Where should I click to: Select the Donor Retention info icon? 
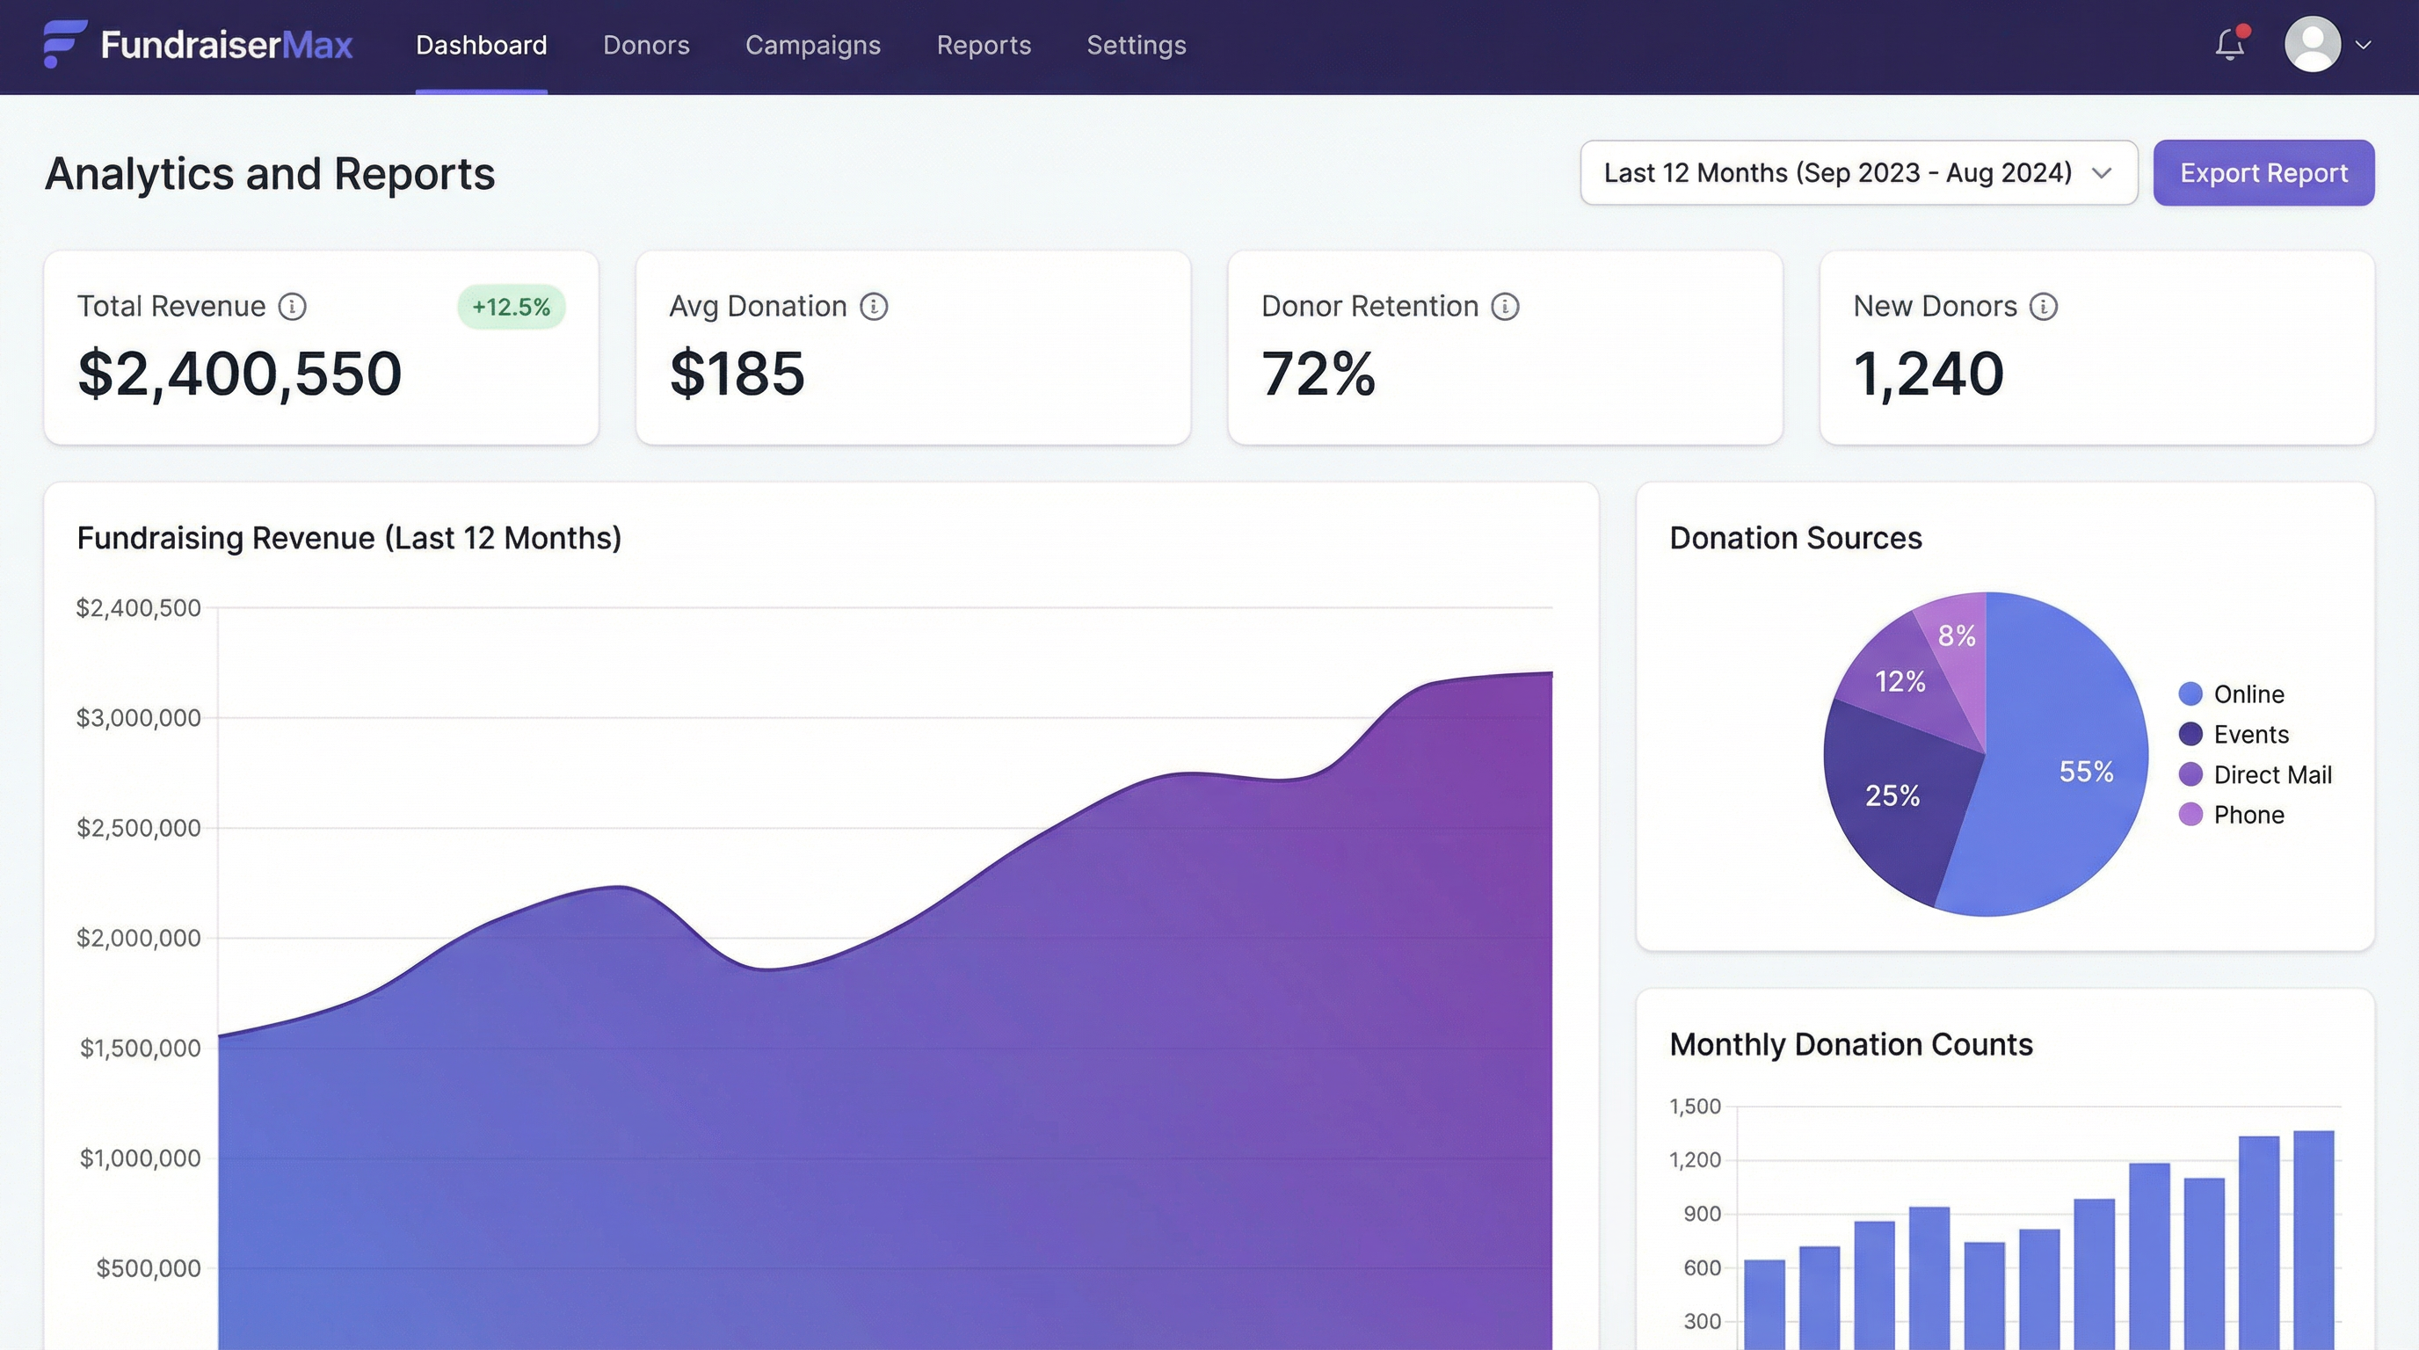click(x=1506, y=305)
